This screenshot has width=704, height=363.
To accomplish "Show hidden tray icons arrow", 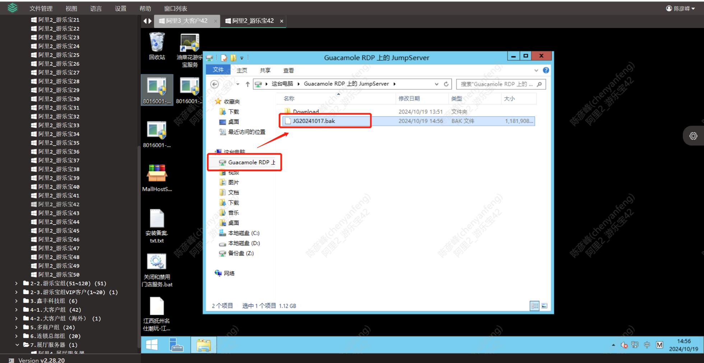I will 613,345.
